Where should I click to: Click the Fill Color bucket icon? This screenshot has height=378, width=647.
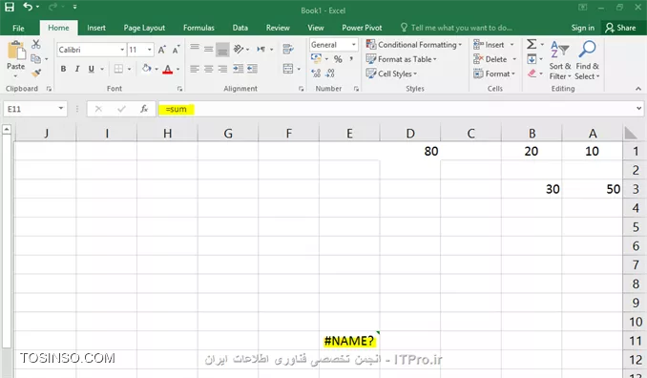point(146,69)
